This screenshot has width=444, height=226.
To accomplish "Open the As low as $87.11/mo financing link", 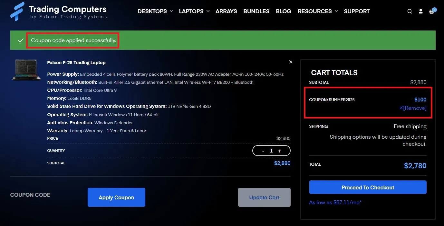I will [335, 203].
